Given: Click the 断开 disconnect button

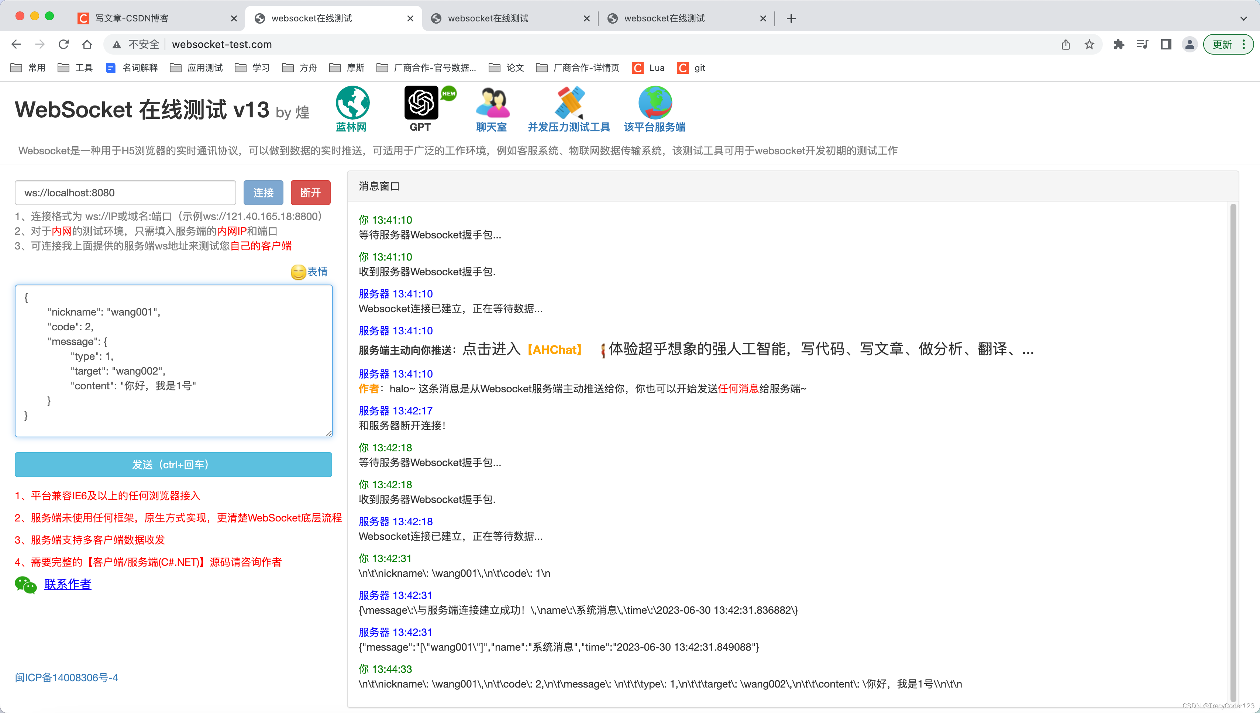Looking at the screenshot, I should (310, 192).
